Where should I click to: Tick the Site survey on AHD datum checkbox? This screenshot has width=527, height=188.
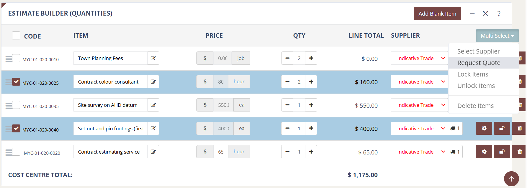pyautogui.click(x=16, y=105)
